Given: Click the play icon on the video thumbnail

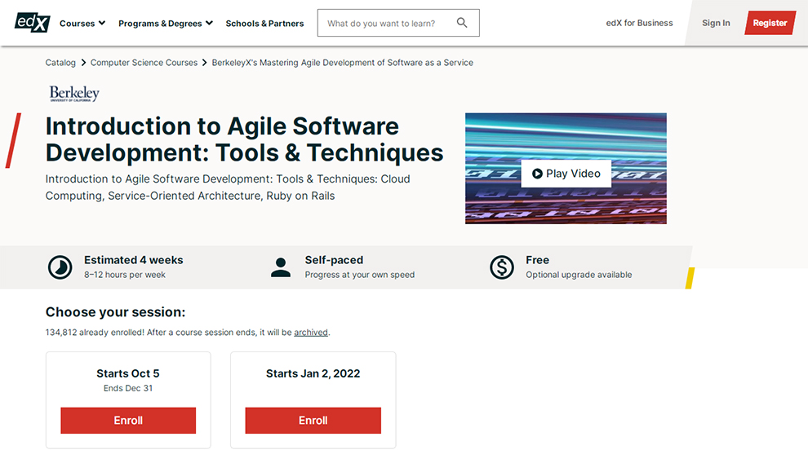Looking at the screenshot, I should point(537,174).
